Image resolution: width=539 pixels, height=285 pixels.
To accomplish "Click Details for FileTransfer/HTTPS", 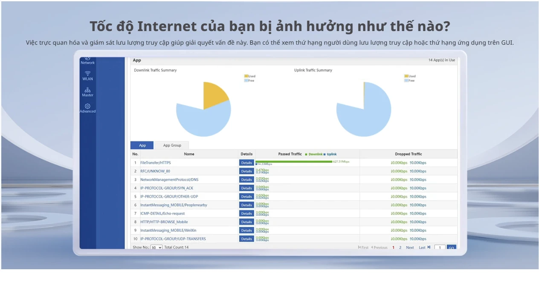I will [x=246, y=162].
